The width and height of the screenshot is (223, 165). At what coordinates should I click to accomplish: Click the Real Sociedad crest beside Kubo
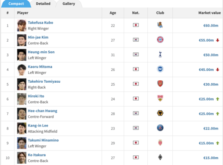[160, 25]
